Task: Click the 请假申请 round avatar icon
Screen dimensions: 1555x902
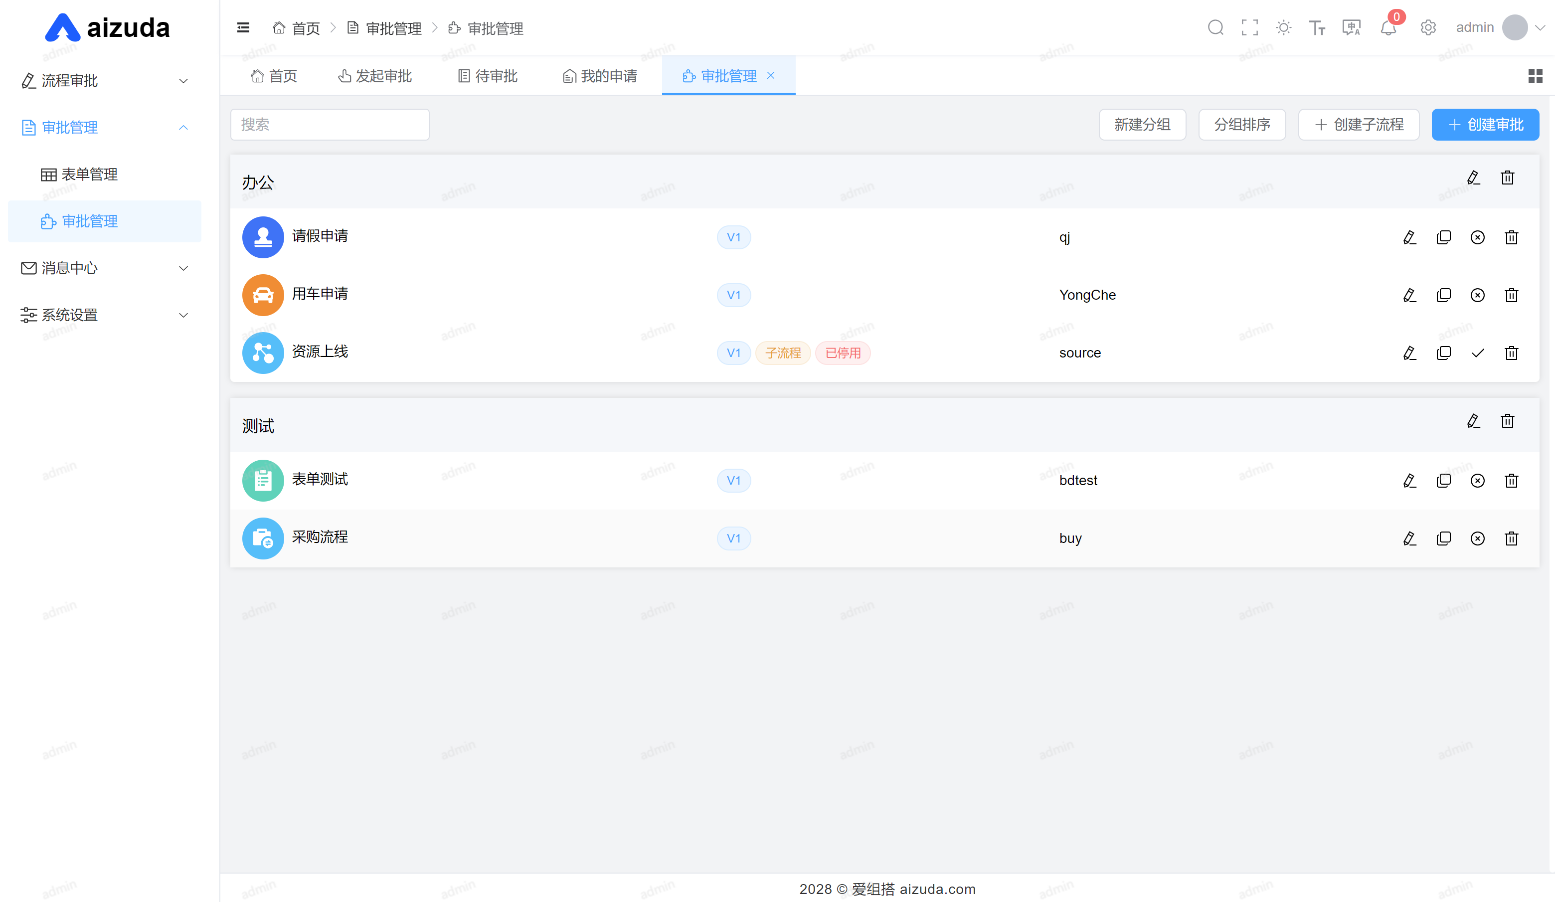Action: coord(263,237)
